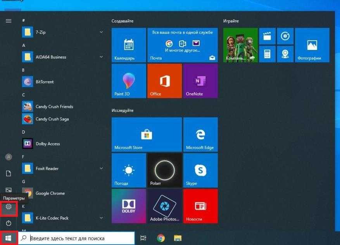Open Candy Crush Saga from app list

[52, 119]
